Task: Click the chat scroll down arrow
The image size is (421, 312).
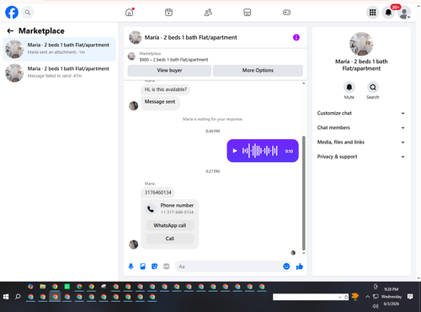Action: (x=303, y=253)
